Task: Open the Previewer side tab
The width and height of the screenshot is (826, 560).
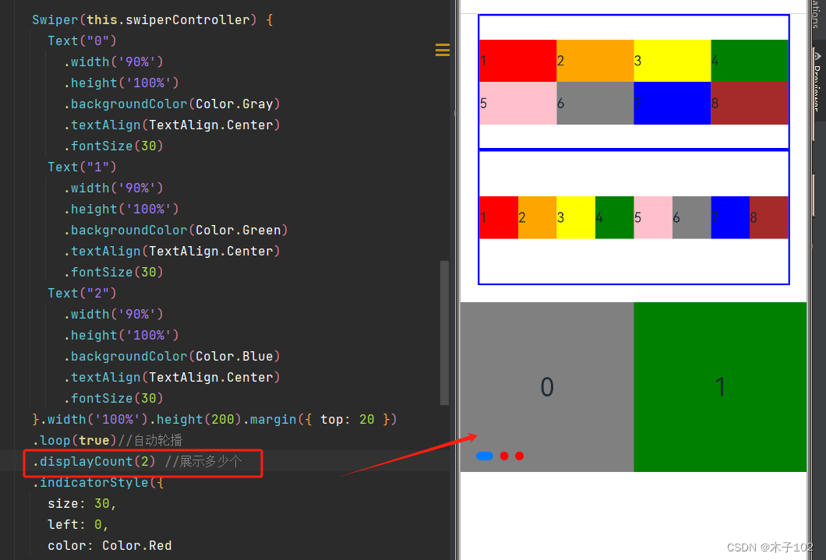Action: 817,82
